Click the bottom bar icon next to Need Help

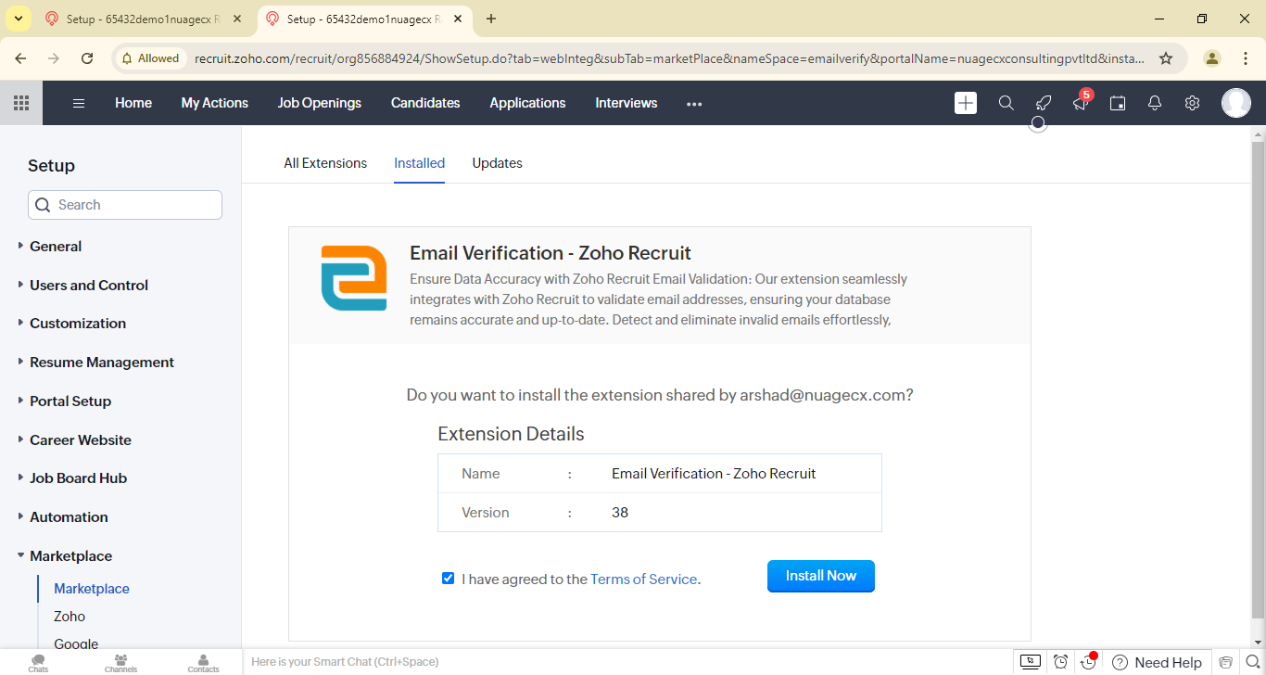coord(1226,662)
